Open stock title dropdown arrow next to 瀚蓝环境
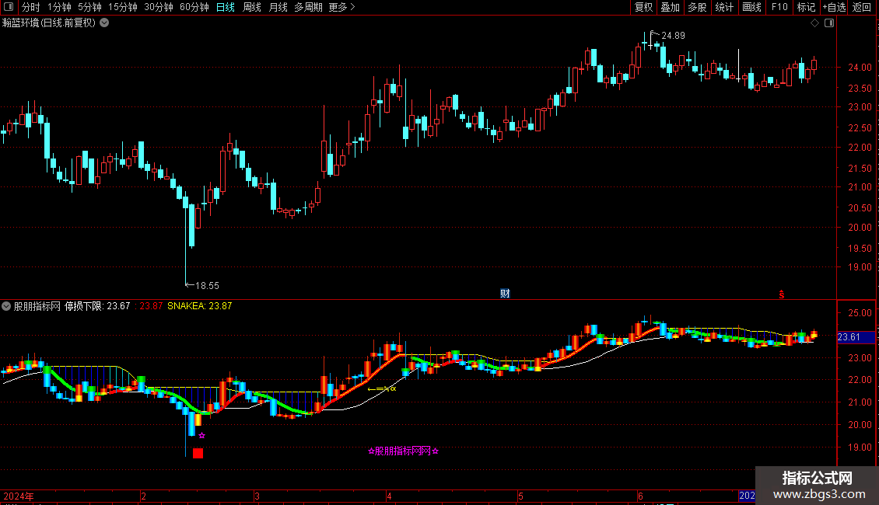 point(104,23)
